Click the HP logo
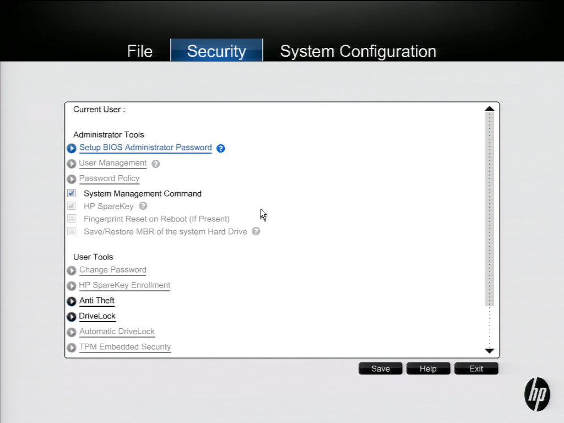This screenshot has height=423, width=564. (536, 394)
